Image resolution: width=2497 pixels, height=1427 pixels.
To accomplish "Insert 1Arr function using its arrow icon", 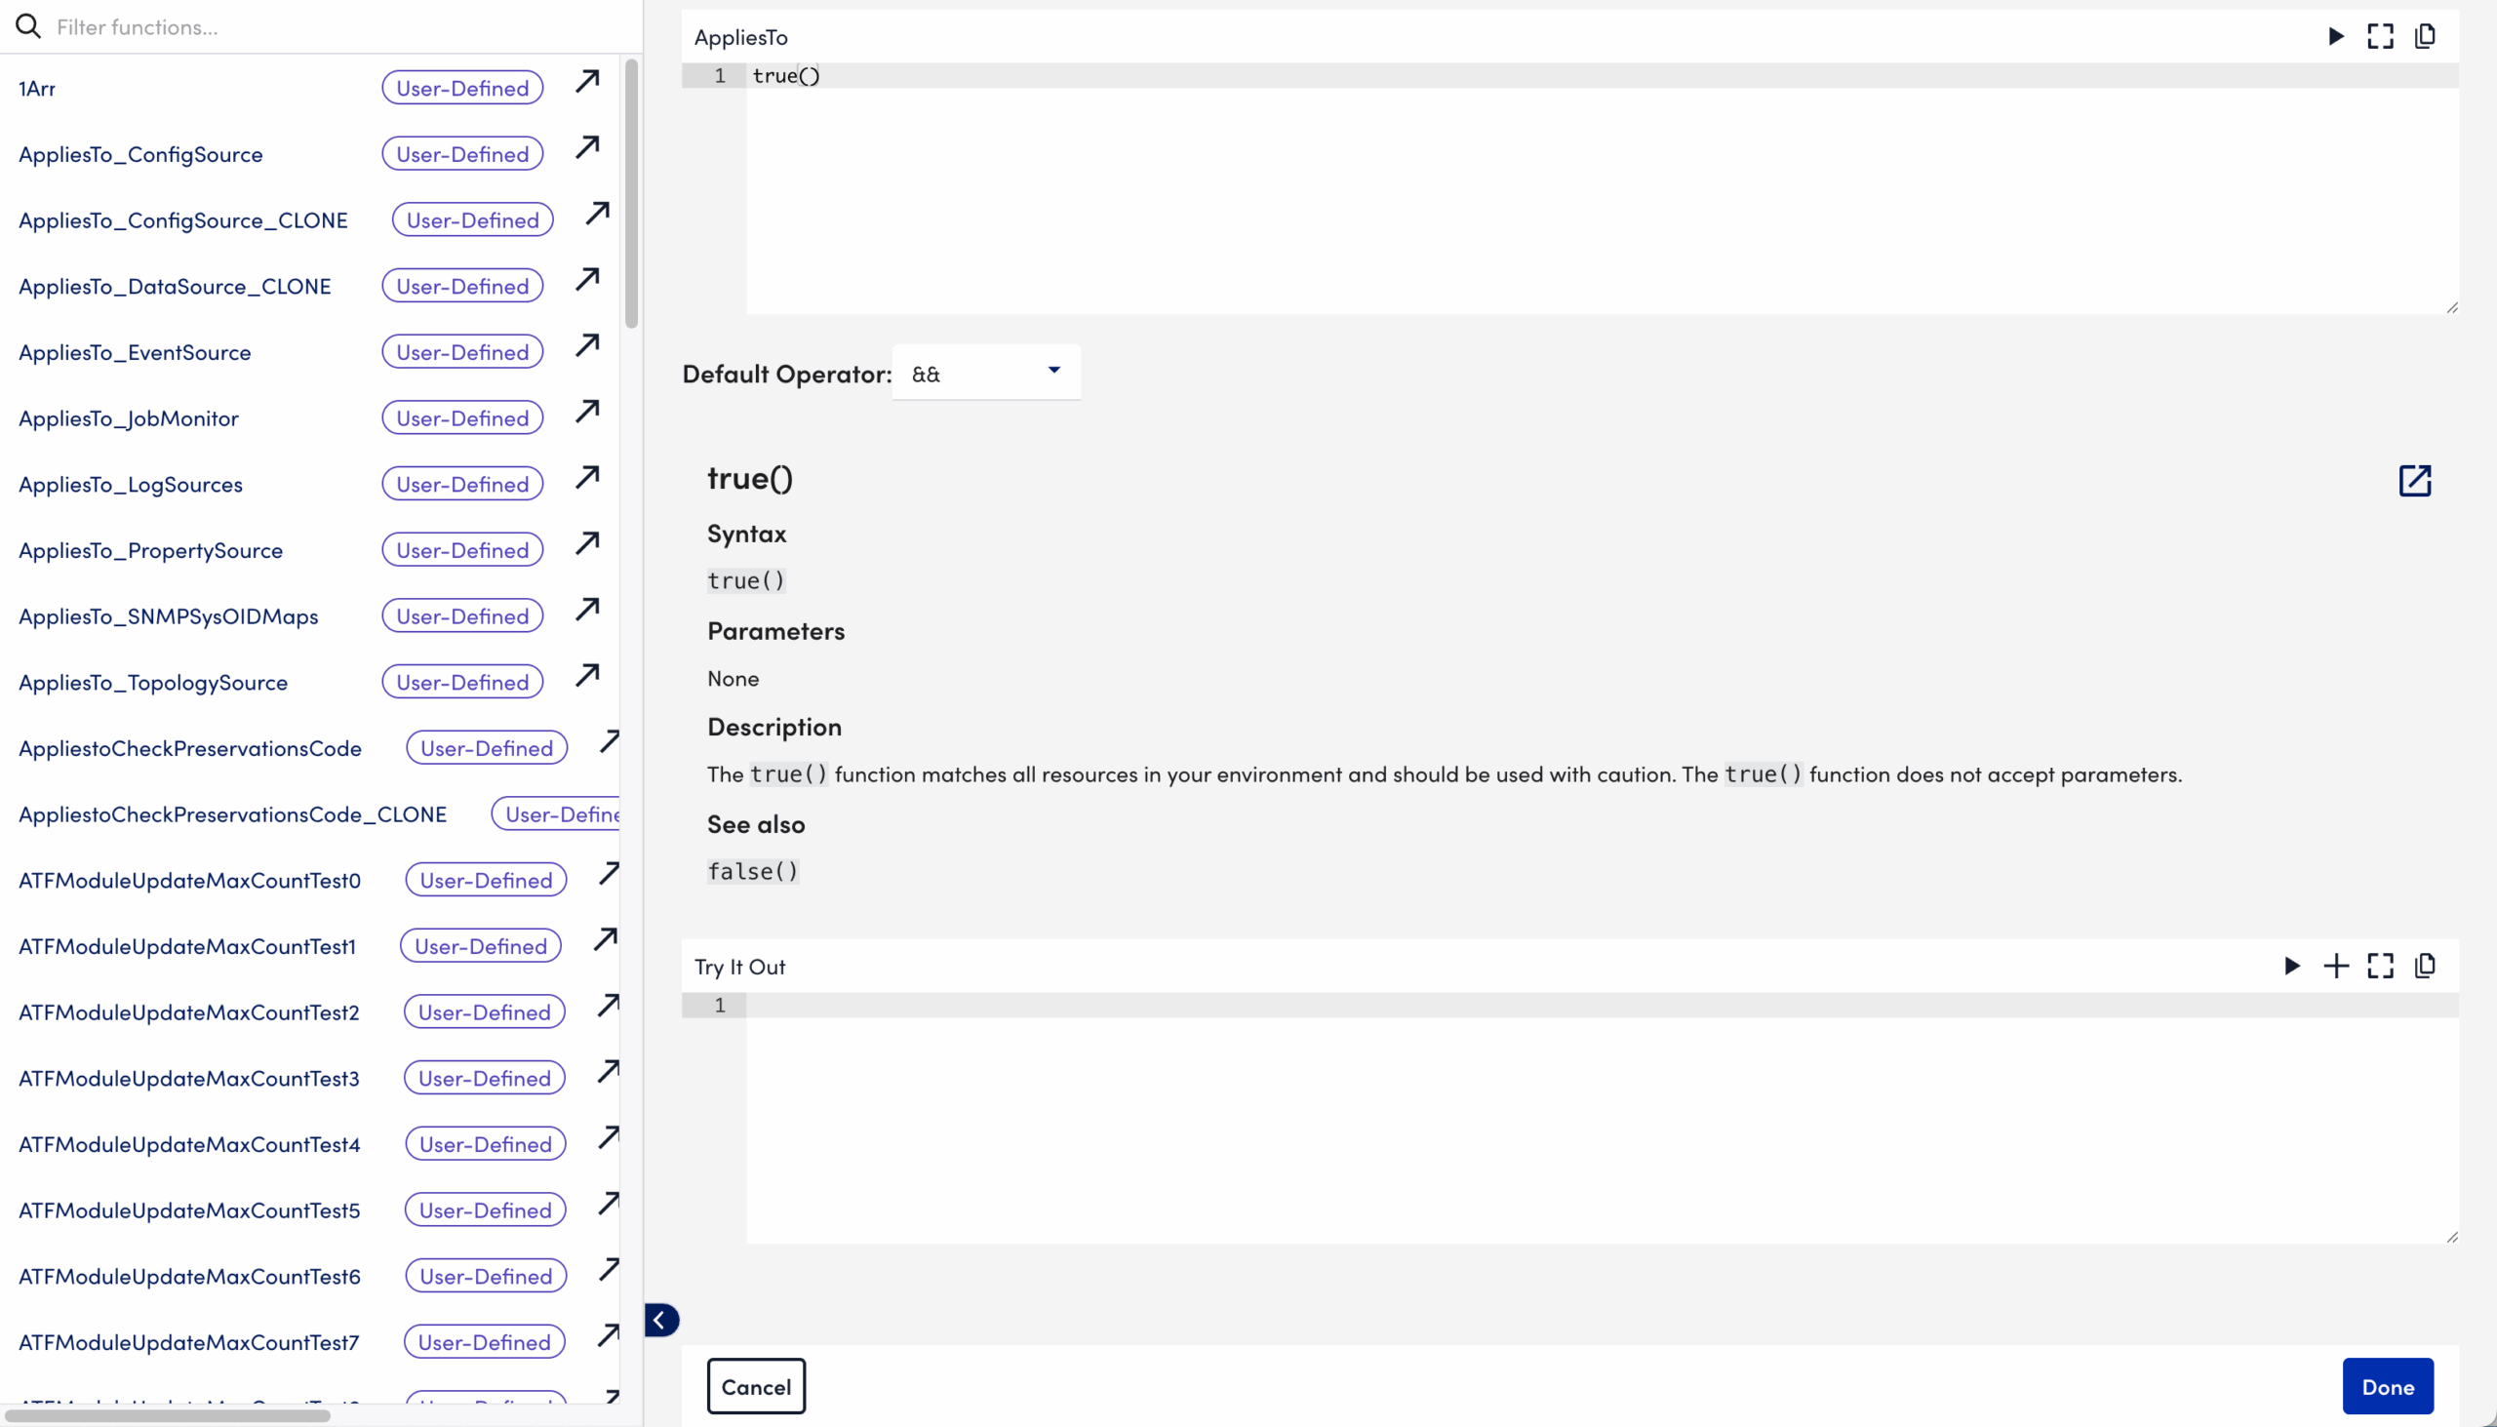I will pyautogui.click(x=588, y=81).
